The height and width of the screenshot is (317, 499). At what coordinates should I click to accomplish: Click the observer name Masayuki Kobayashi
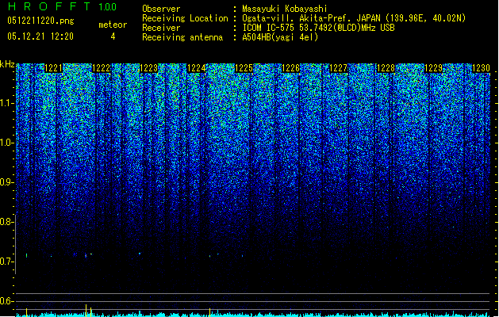[x=285, y=9]
